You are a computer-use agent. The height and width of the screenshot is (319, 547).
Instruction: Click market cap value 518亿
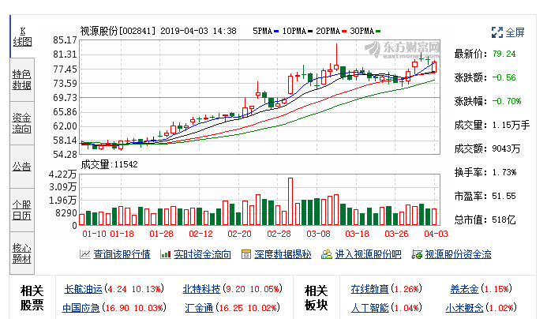pyautogui.click(x=504, y=220)
